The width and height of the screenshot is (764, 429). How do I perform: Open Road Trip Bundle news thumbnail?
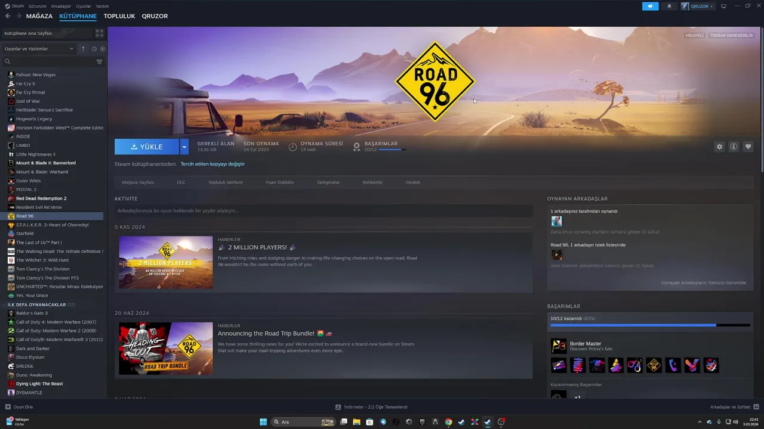point(166,349)
